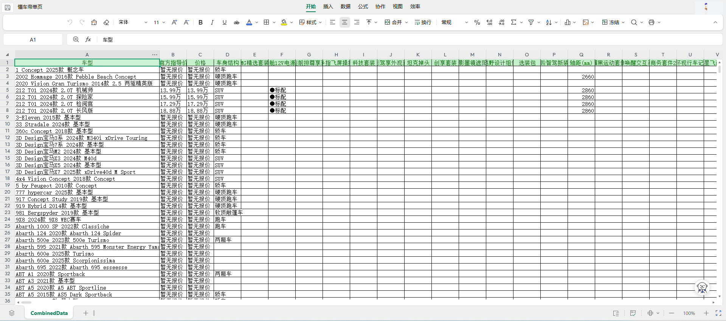Expand the fill color dropdown arrow
The width and height of the screenshot is (726, 321).
click(x=292, y=22)
